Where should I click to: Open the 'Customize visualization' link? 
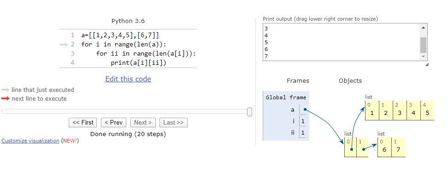[x=30, y=141]
